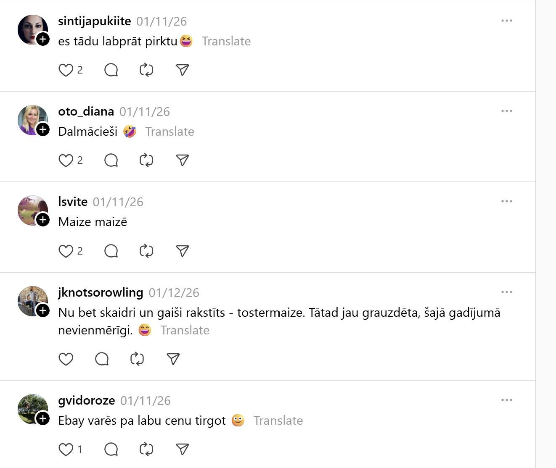Like sintijapukiite's comment with the heart

66,70
